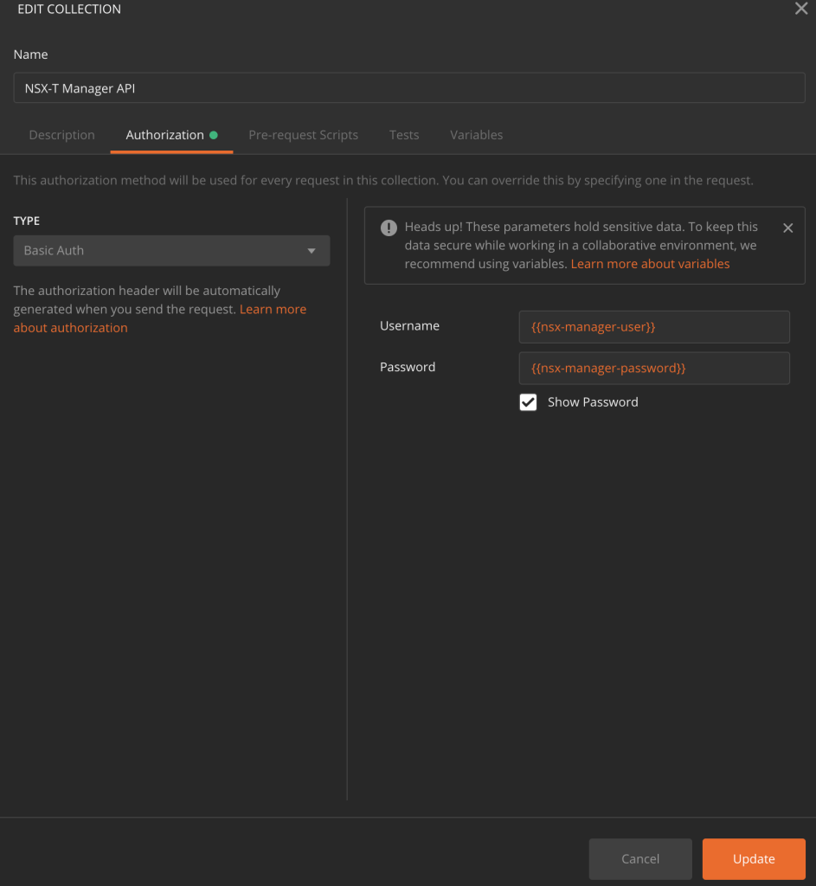Click the collection Name input field

pos(409,88)
